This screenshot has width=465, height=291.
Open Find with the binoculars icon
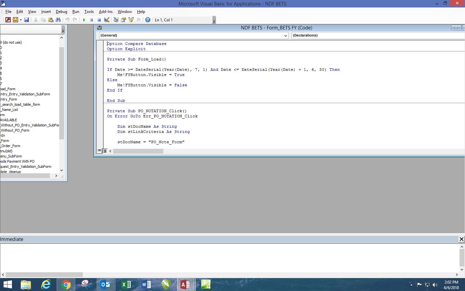(x=58, y=20)
